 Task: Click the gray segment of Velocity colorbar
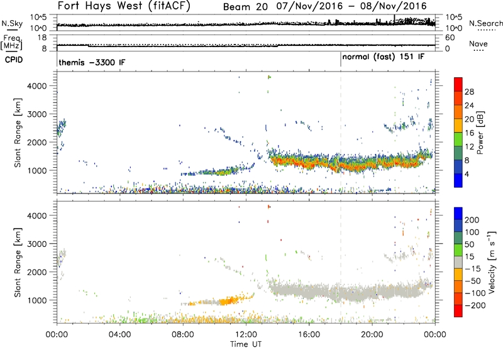click(x=458, y=262)
